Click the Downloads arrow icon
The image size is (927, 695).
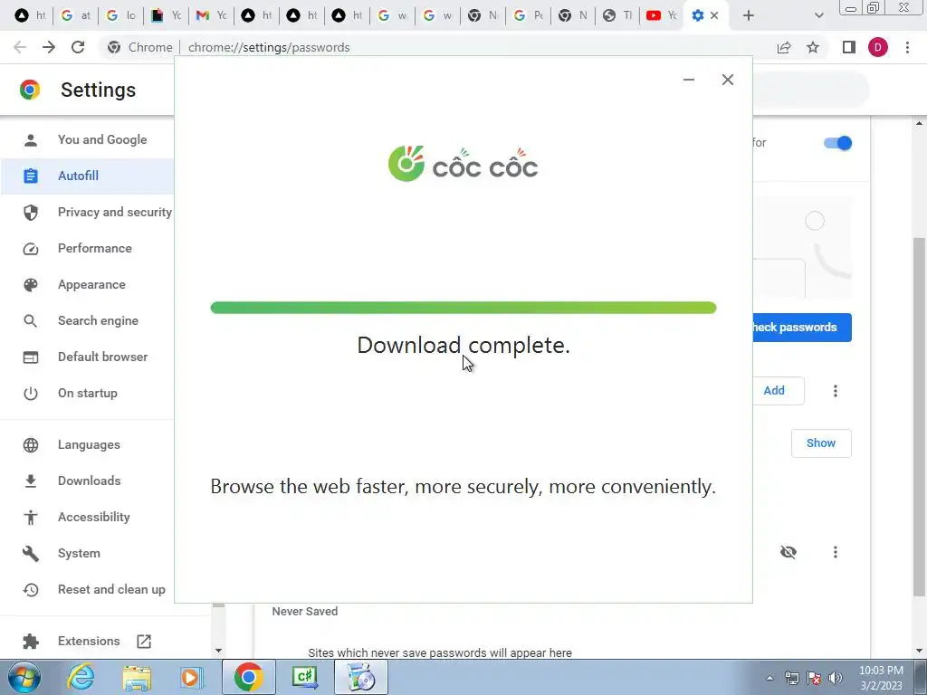click(x=30, y=481)
